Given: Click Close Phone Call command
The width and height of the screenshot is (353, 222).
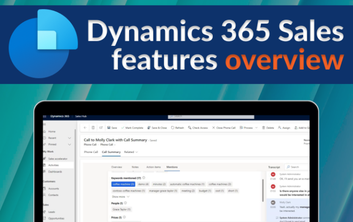Looking at the screenshot, I should pos(224,128).
